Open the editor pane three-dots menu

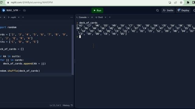[x=72, y=17]
